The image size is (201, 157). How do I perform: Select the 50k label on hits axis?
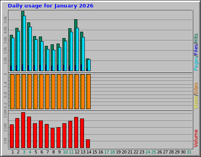5,20
